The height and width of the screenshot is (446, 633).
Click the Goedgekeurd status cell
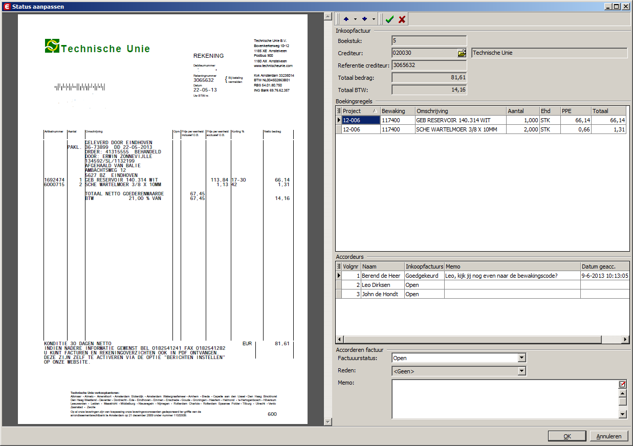click(x=424, y=276)
